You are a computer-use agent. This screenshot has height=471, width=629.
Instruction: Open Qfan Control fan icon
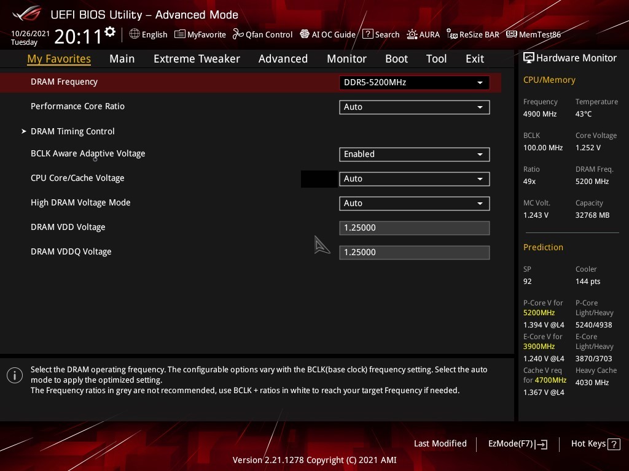coord(238,34)
